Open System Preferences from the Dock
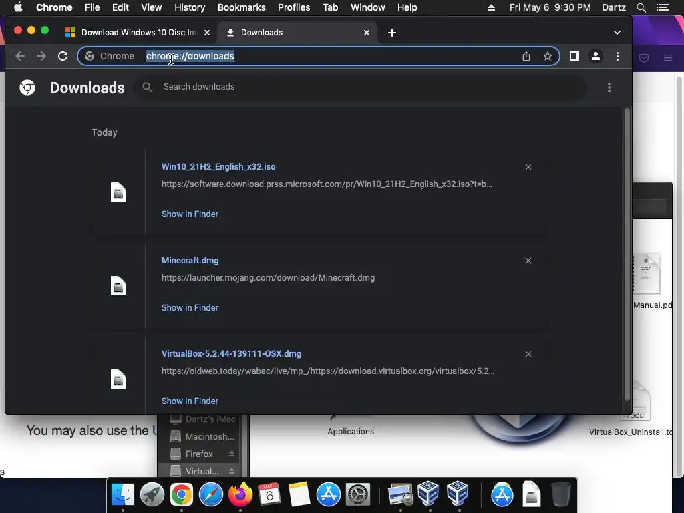 358,494
